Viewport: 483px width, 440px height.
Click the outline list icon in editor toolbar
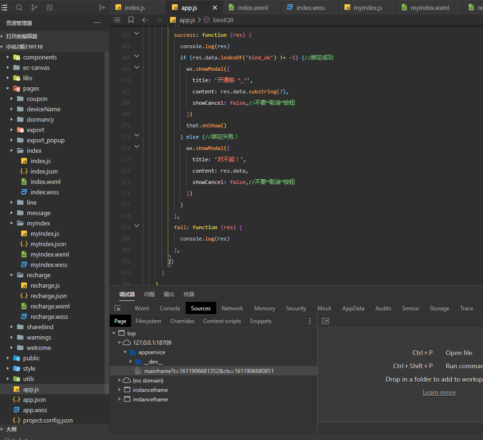click(117, 20)
